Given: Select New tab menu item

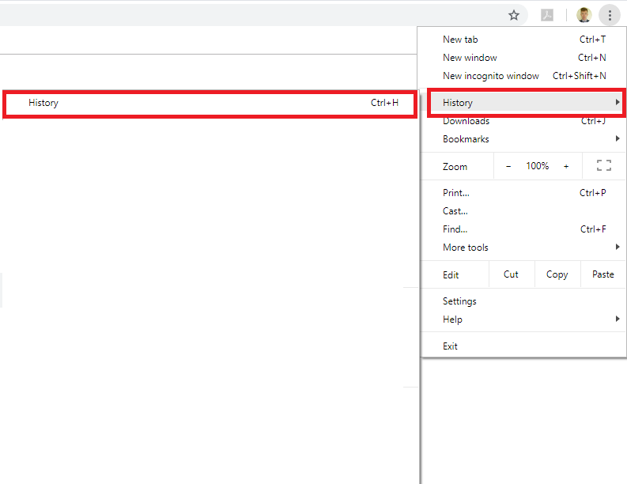Looking at the screenshot, I should 523,40.
